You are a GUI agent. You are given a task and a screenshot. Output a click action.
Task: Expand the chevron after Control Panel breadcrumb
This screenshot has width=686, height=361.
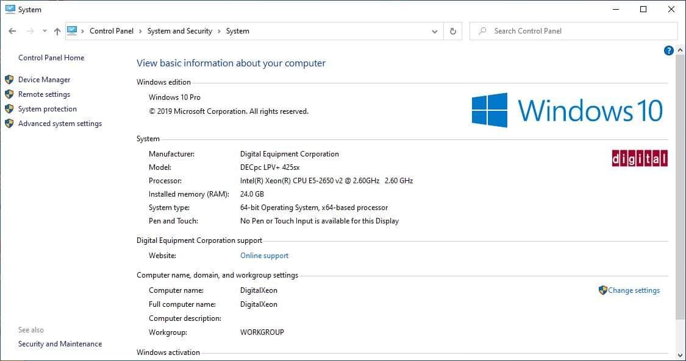[x=140, y=31]
